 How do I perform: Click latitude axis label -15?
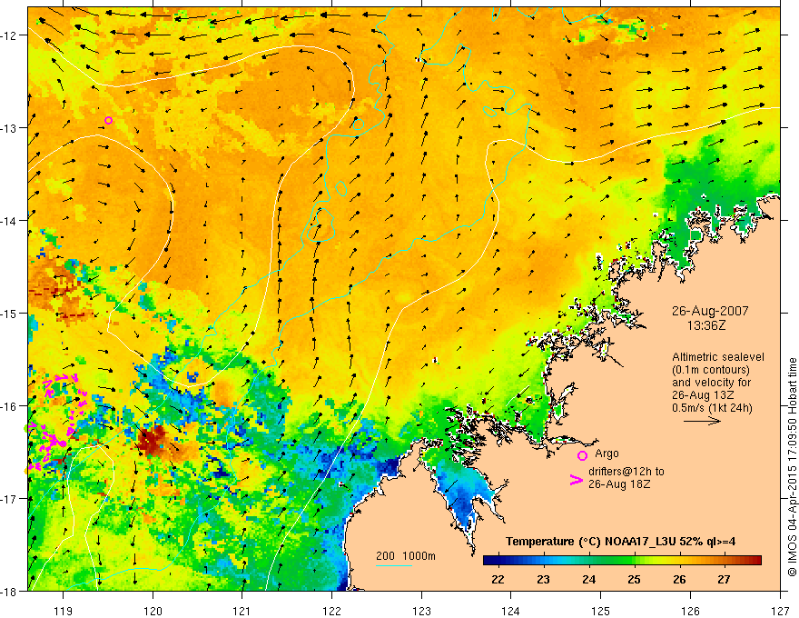click(x=9, y=313)
